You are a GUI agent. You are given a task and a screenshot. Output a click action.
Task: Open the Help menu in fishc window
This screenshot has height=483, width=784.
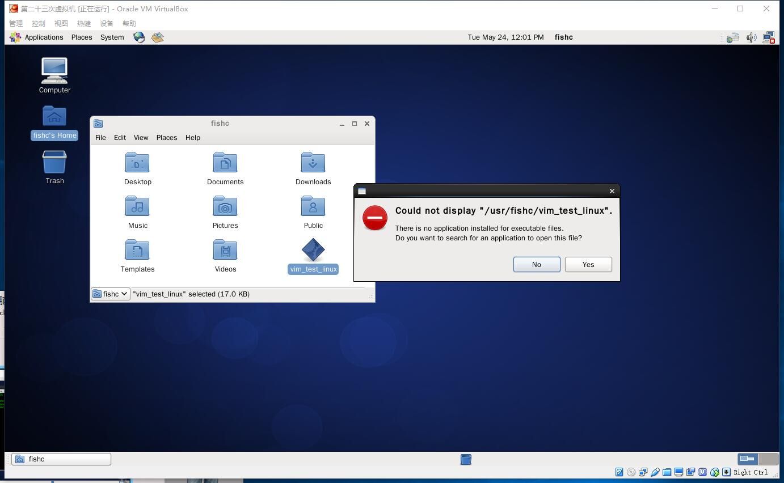point(193,138)
